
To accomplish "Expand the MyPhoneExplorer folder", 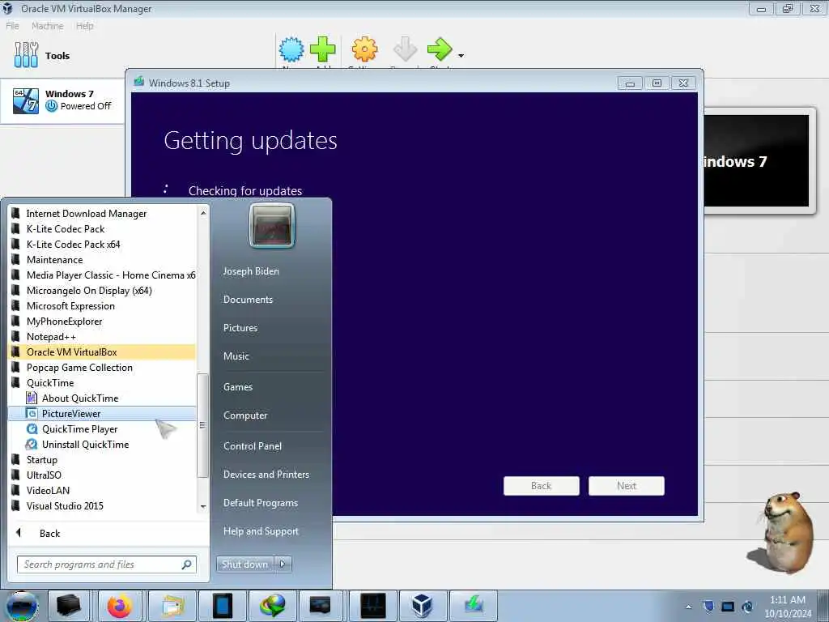I will tap(103, 321).
